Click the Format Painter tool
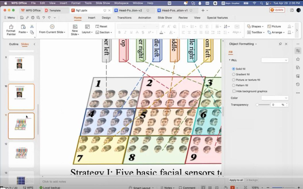Viewport: 303px width, 189px height. (x=11, y=30)
